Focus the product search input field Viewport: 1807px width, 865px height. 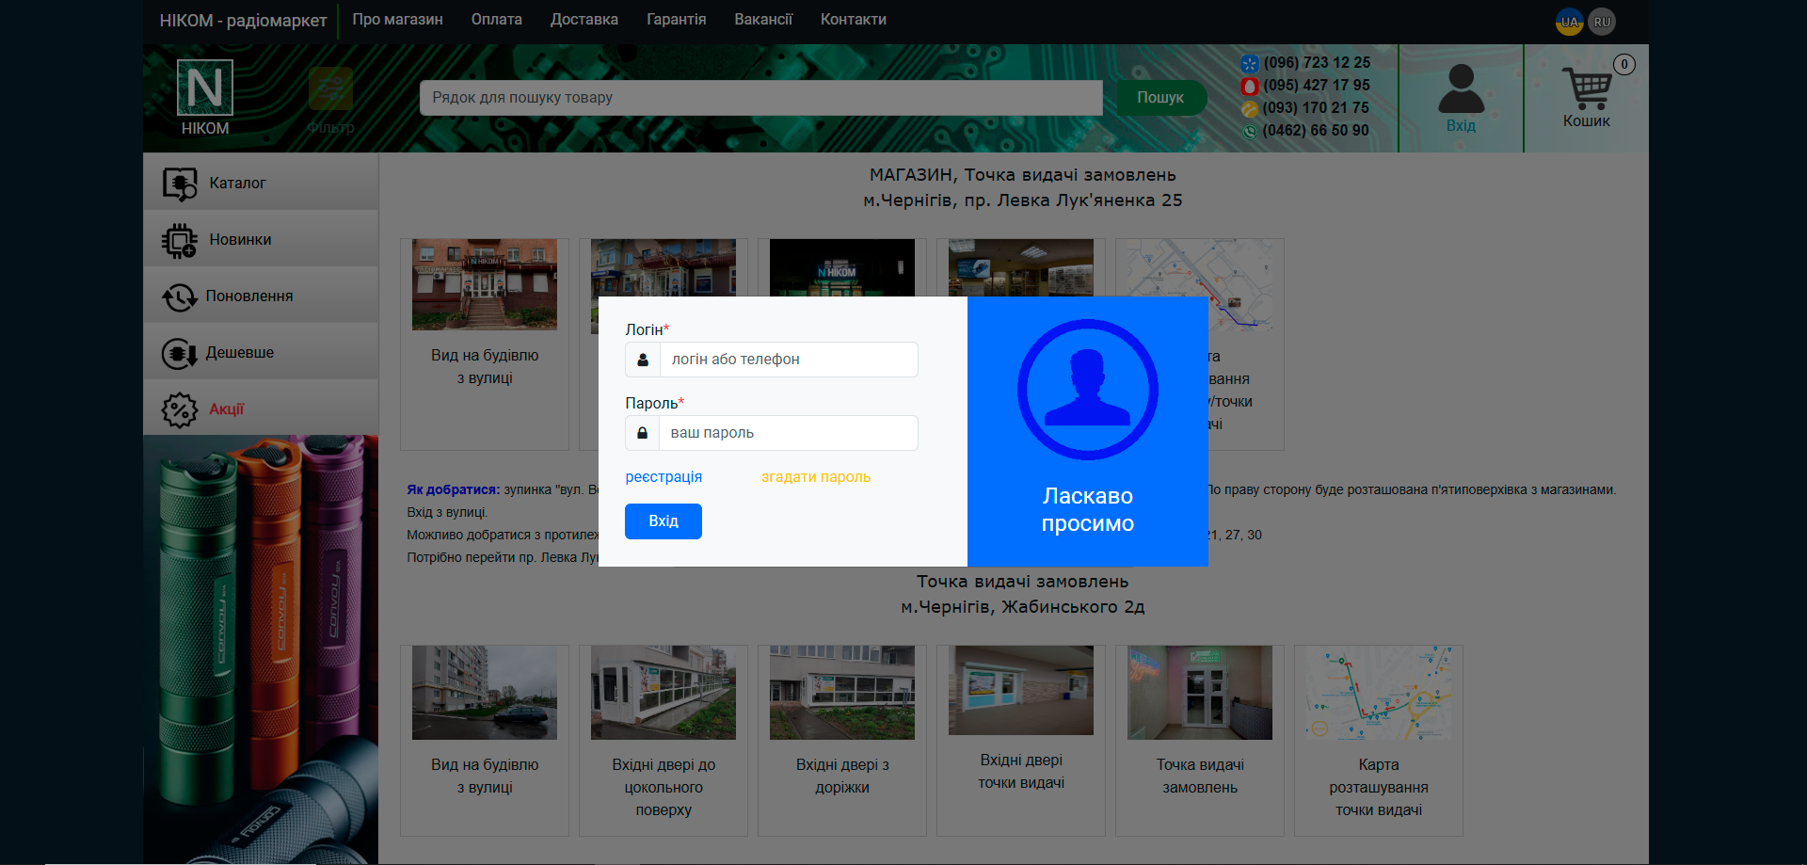click(x=760, y=98)
